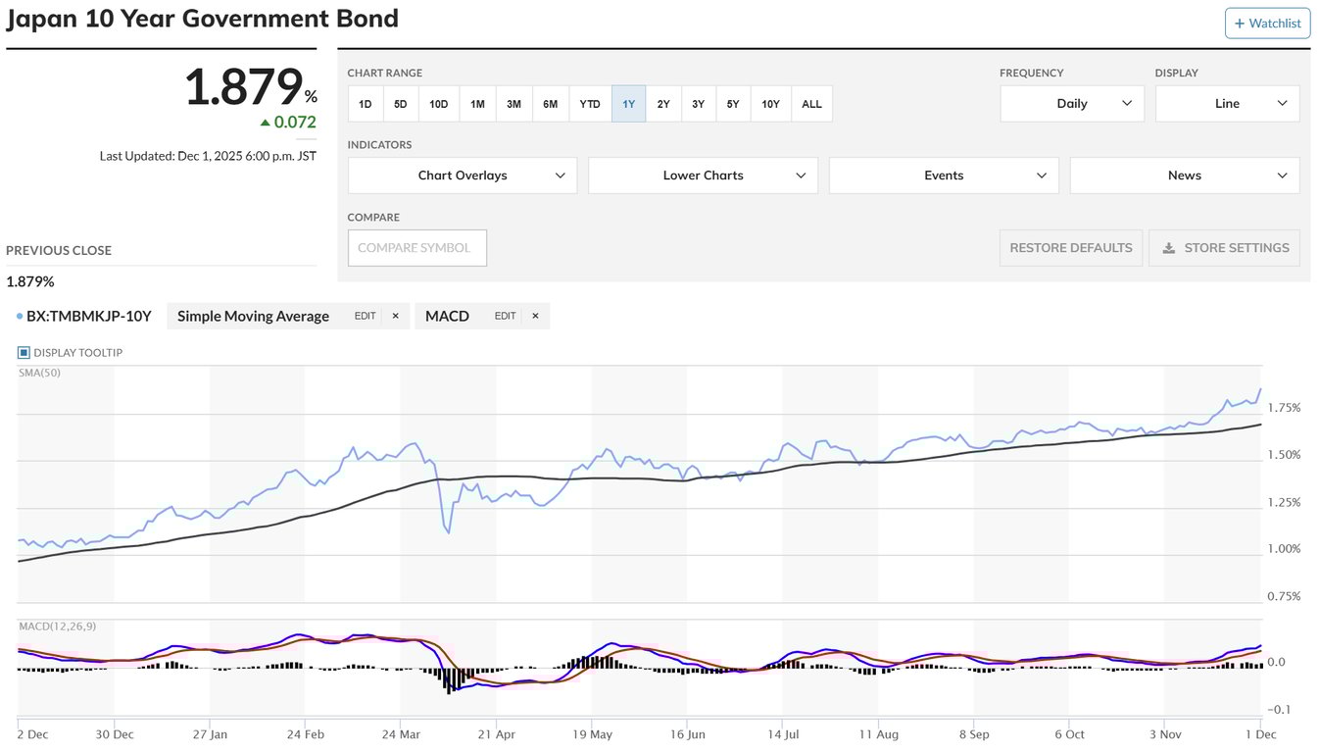This screenshot has width=1319, height=753.
Task: Click inside the Compare Symbol input field
Action: coord(416,248)
